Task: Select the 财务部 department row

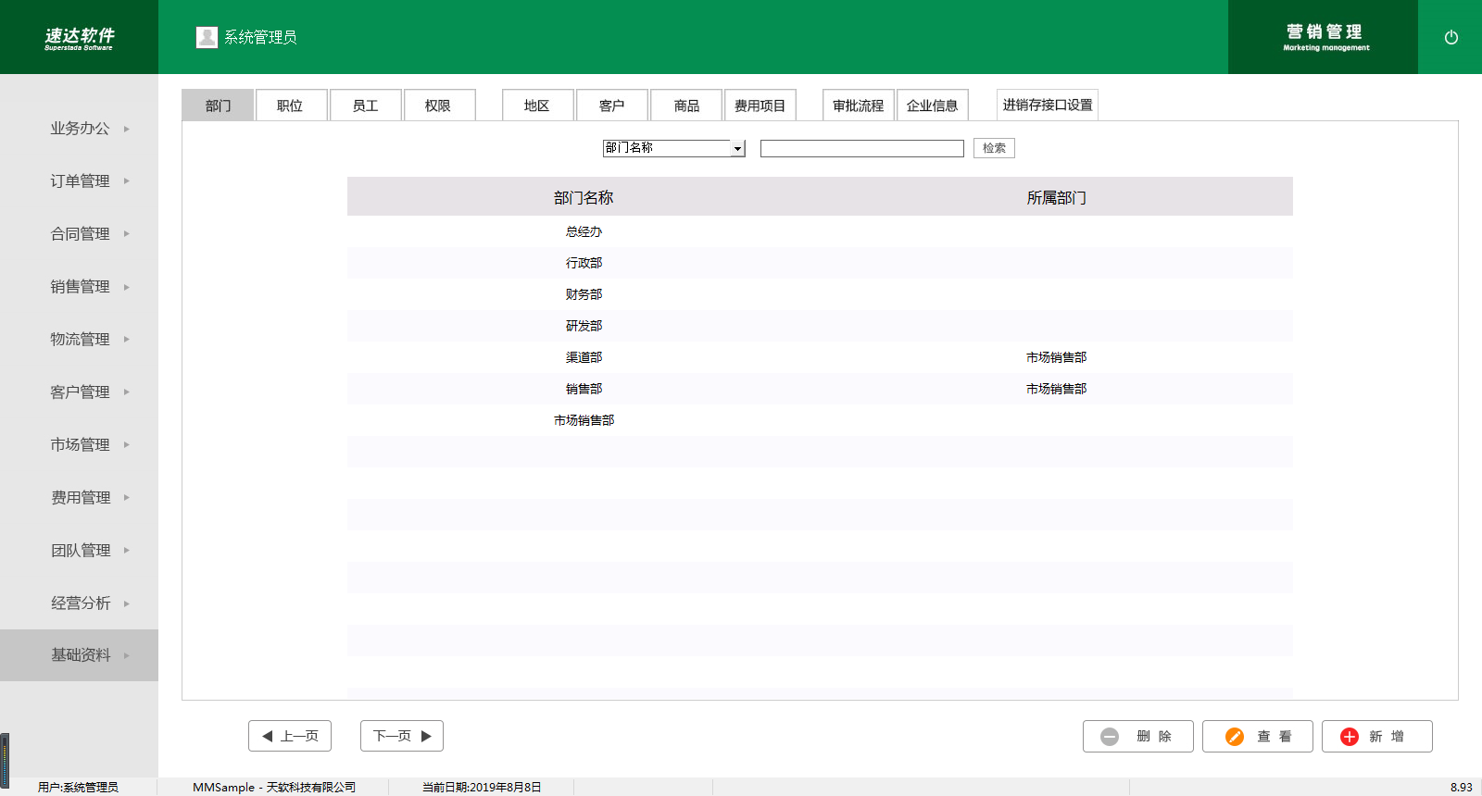Action: pyautogui.click(x=820, y=294)
